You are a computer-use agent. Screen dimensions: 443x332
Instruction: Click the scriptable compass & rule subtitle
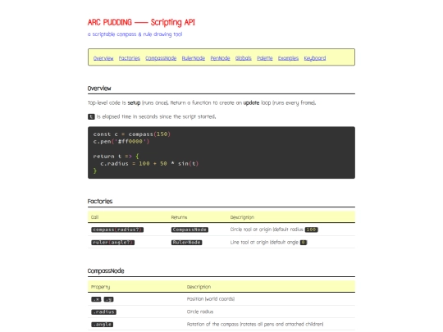point(135,34)
